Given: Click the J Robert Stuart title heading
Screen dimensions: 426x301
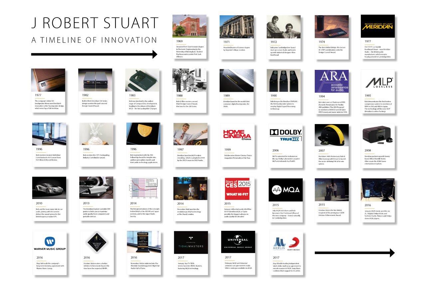Looking at the screenshot, I should point(95,23).
